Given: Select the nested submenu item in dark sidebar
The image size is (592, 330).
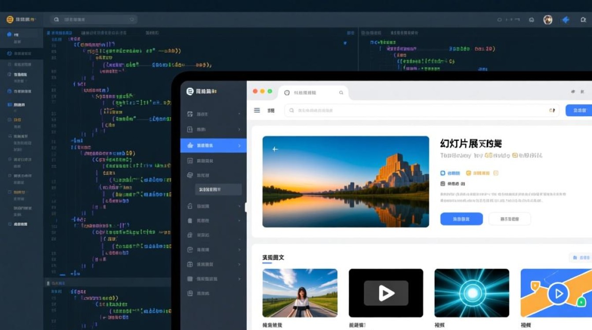Looking at the screenshot, I should [218, 190].
